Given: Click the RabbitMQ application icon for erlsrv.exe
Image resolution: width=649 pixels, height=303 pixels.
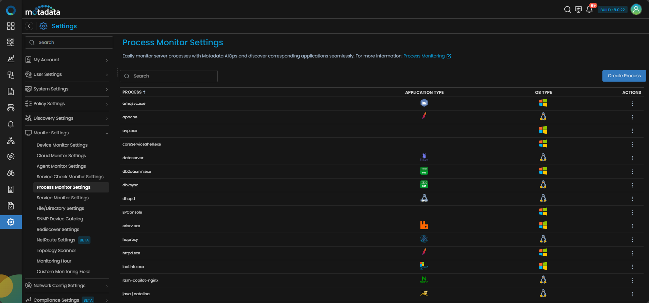Looking at the screenshot, I should click(x=424, y=225).
